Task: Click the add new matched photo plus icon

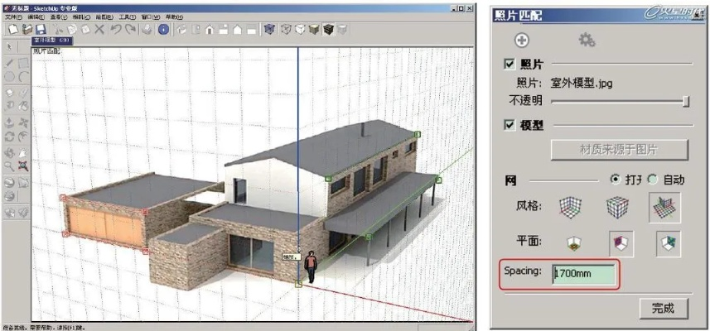Action: click(523, 39)
